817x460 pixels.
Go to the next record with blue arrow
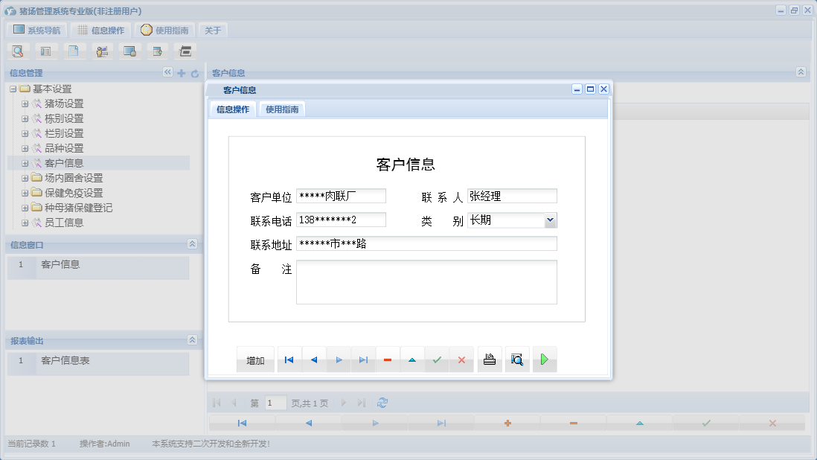[x=339, y=359]
